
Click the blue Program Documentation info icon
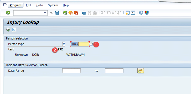click(14, 30)
